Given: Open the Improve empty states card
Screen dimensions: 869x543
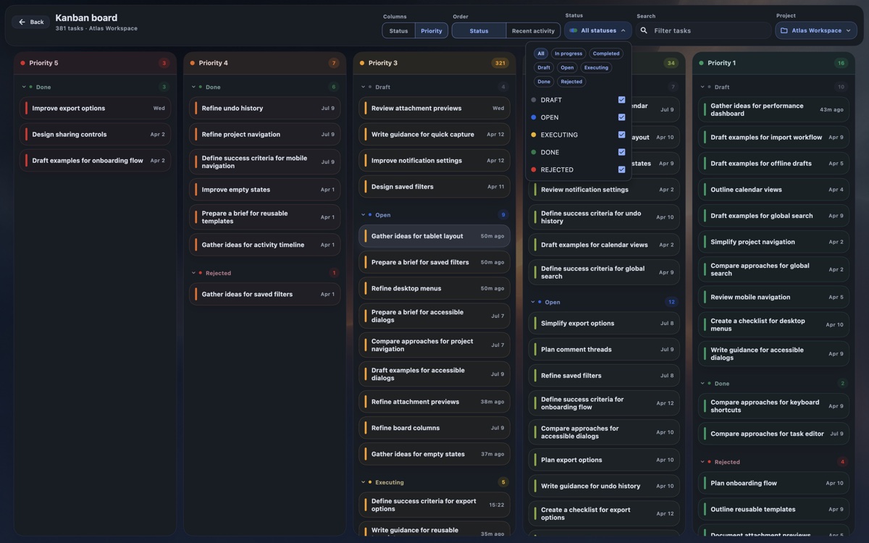Looking at the screenshot, I should [264, 190].
